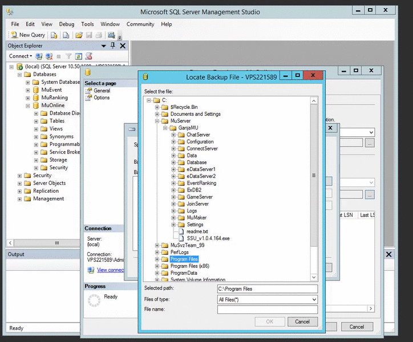Click the Disconnect icon in Object Explorer
Screen dimensions: 413x342
tap(48, 56)
